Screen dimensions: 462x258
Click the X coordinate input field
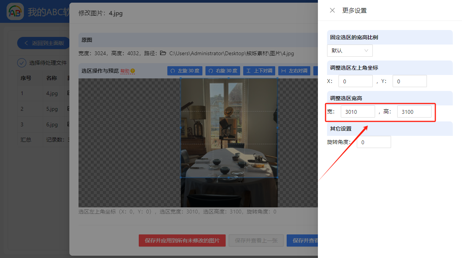[x=356, y=81]
